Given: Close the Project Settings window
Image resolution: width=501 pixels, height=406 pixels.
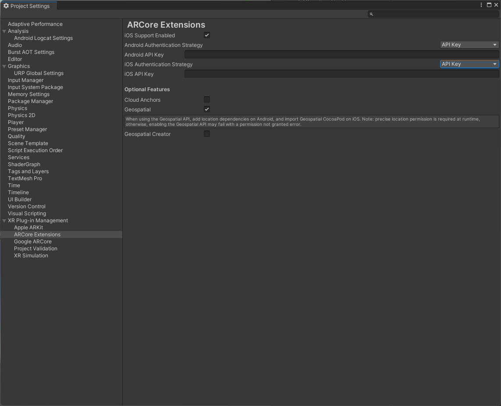Looking at the screenshot, I should [x=496, y=5].
